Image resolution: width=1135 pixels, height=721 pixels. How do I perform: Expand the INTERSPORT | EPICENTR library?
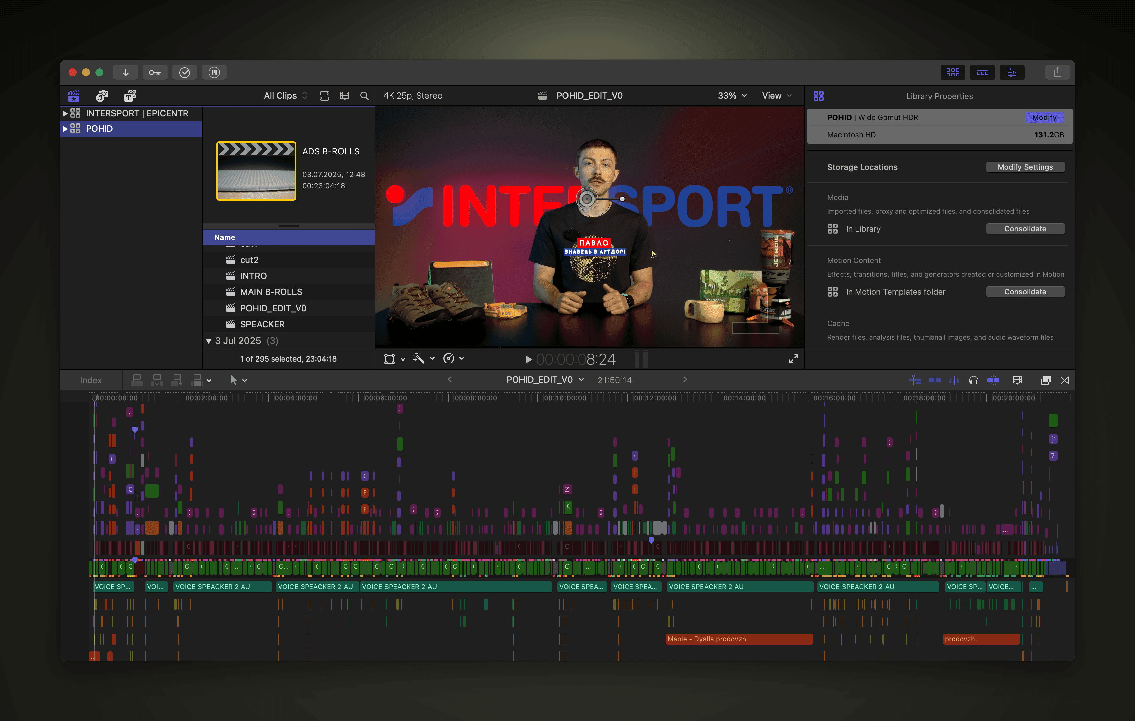[x=65, y=113]
